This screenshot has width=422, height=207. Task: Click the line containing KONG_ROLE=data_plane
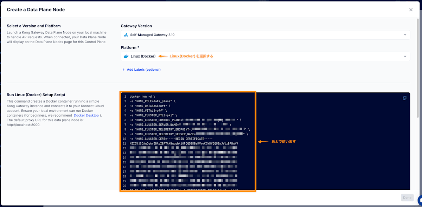(152, 101)
